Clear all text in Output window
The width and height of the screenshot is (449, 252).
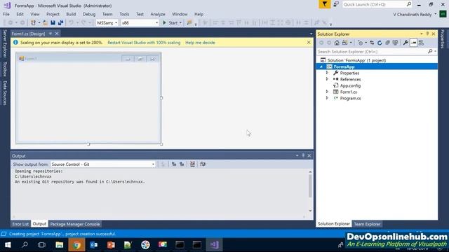point(192,164)
